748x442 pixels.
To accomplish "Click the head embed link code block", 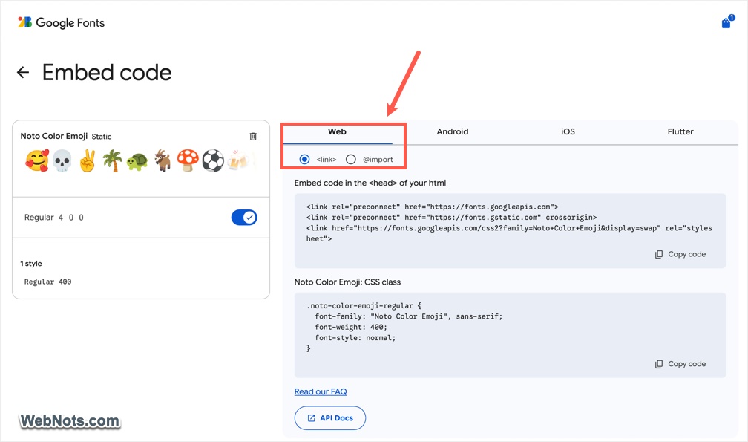I will [x=510, y=231].
